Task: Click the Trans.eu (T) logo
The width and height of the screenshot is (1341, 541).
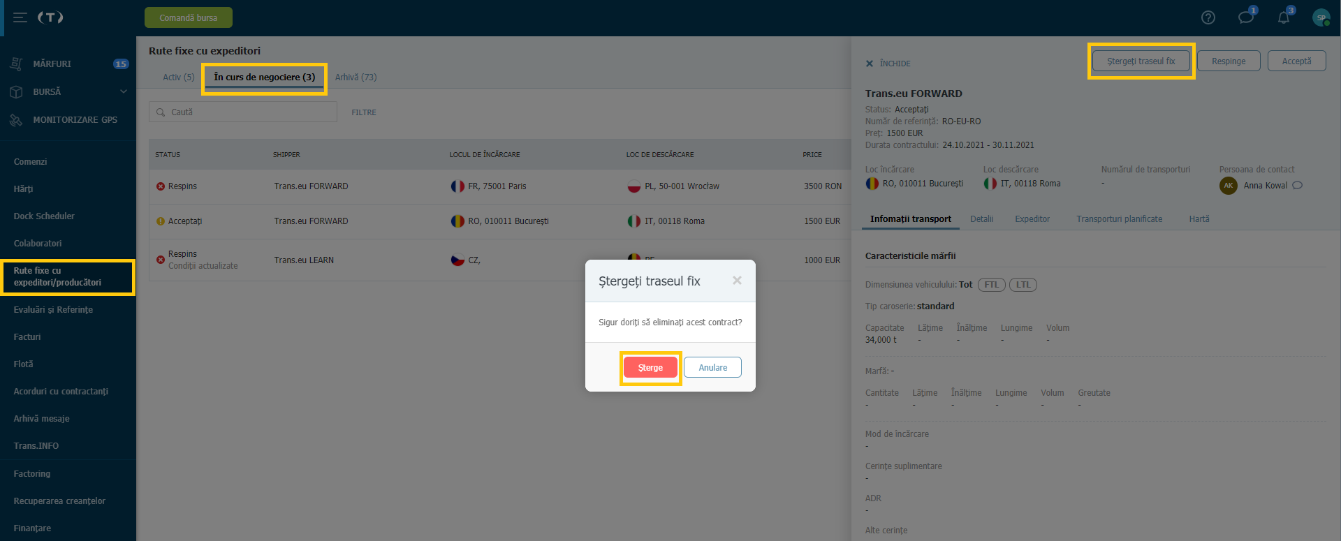Action: 50,17
